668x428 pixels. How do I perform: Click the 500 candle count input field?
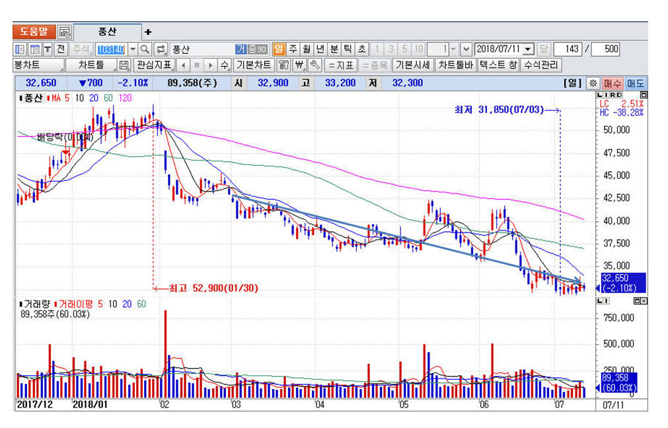[605, 50]
